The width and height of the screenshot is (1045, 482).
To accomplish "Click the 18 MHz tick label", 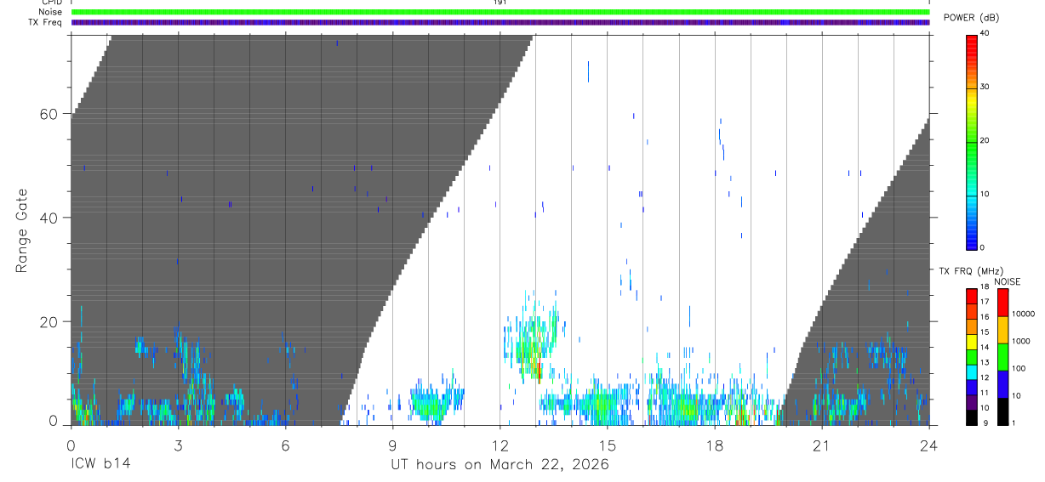I will click(x=984, y=287).
